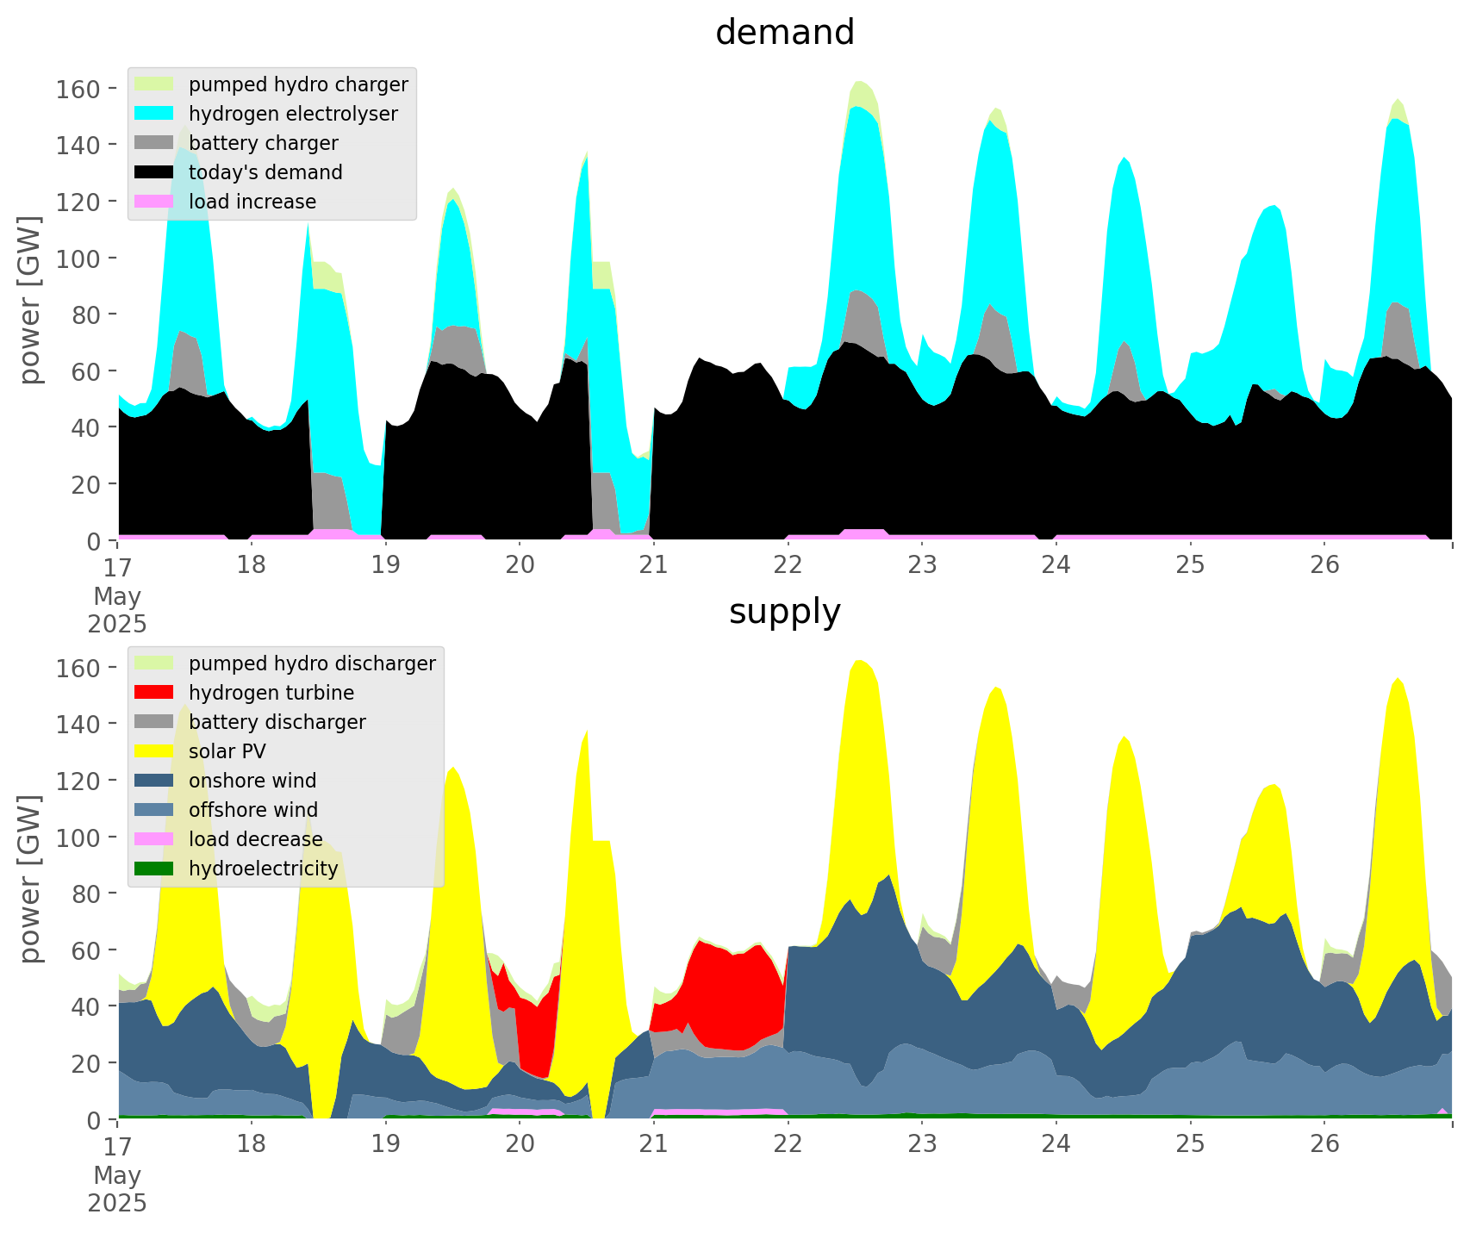The height and width of the screenshot is (1233, 1470).
Task: Click date tick 19 on supply x-axis
Action: coord(385,1144)
